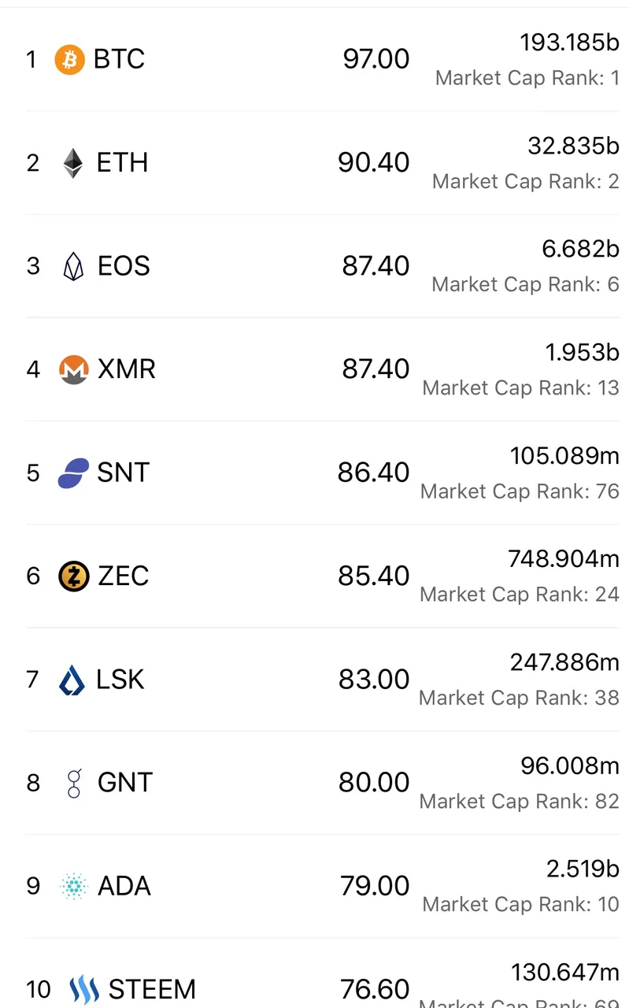Tap the Golem GNT logo icon
The image size is (629, 1008).
tap(75, 783)
